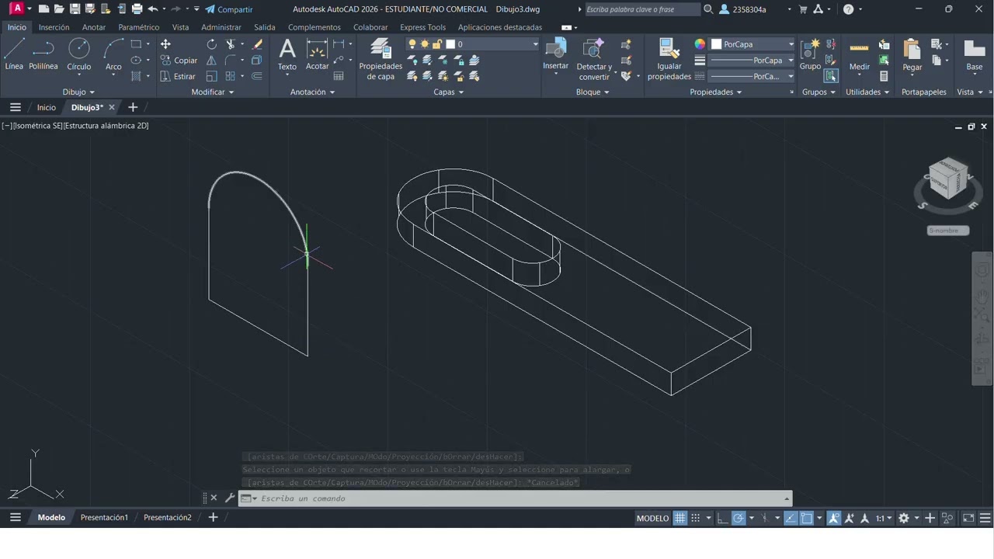Expand the Utilidades panel dropdown
The width and height of the screenshot is (994, 559).
[x=867, y=92]
